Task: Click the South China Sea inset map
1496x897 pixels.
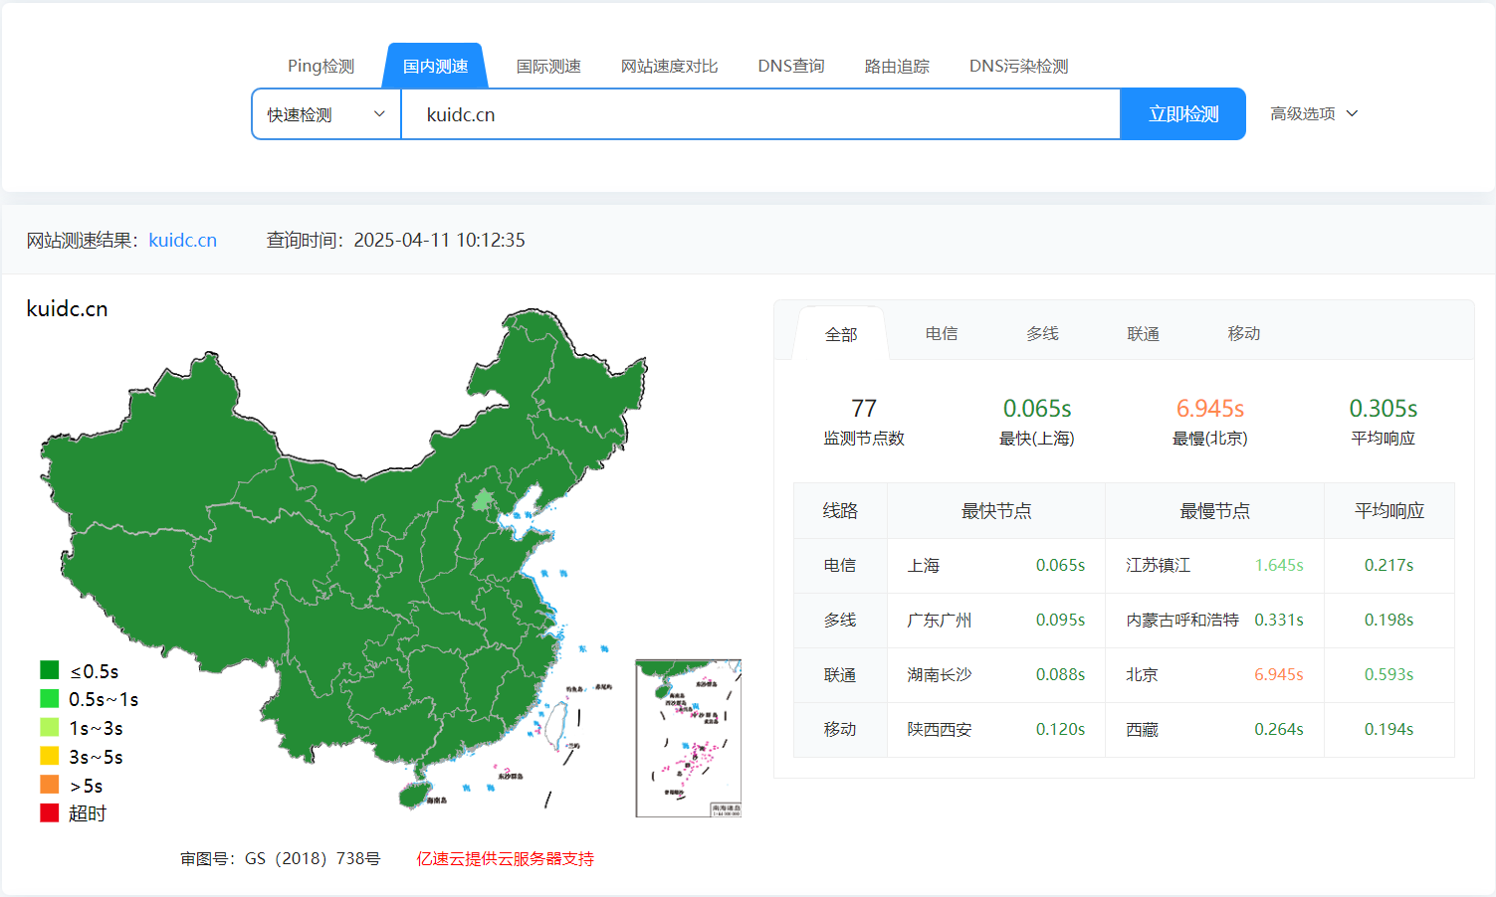Action: [x=689, y=738]
